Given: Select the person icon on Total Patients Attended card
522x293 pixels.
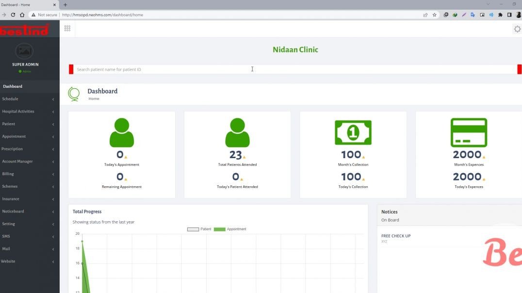Looking at the screenshot, I should 237,132.
